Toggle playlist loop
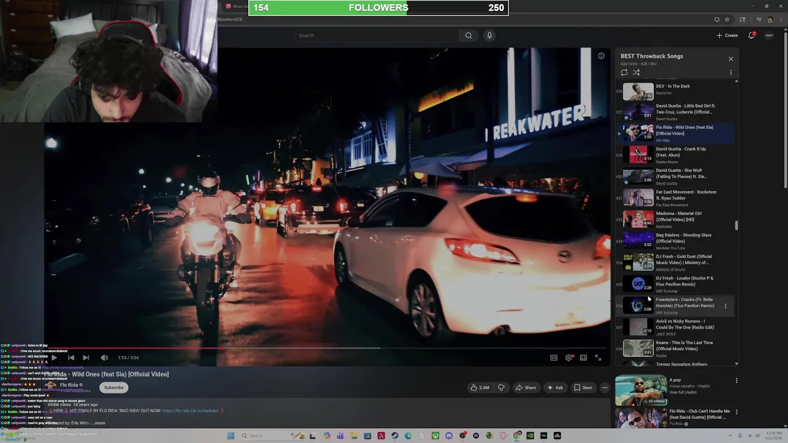Image resolution: width=788 pixels, height=443 pixels. point(624,73)
